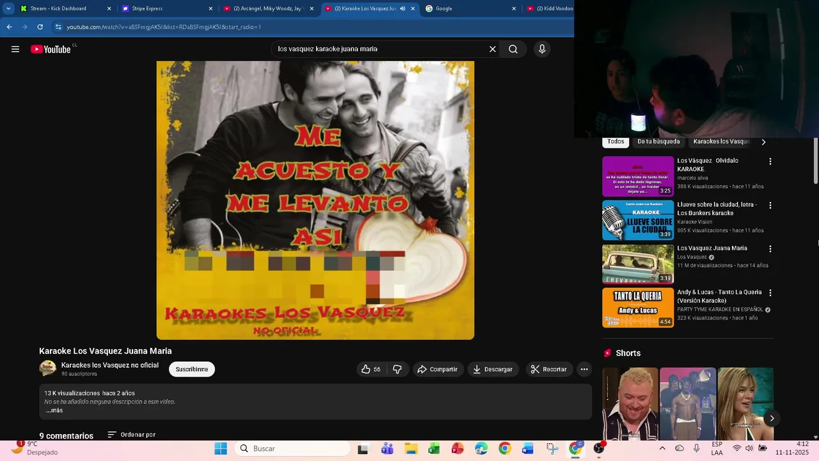
Task: Open Andy & Lucas Tanto La Queria thumbnail
Action: (x=638, y=307)
